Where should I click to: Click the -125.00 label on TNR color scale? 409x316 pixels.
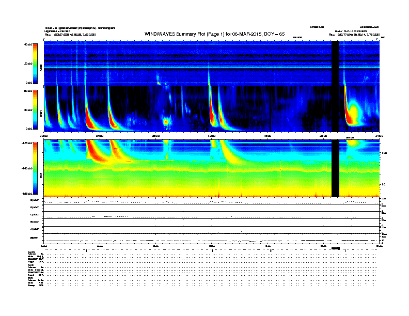[27, 143]
